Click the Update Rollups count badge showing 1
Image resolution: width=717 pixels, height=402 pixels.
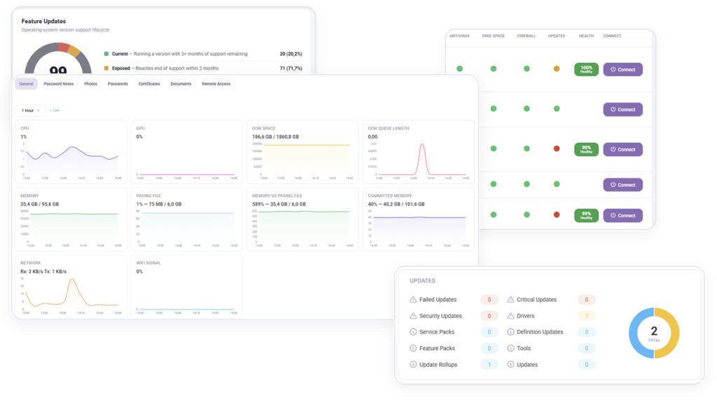click(489, 365)
